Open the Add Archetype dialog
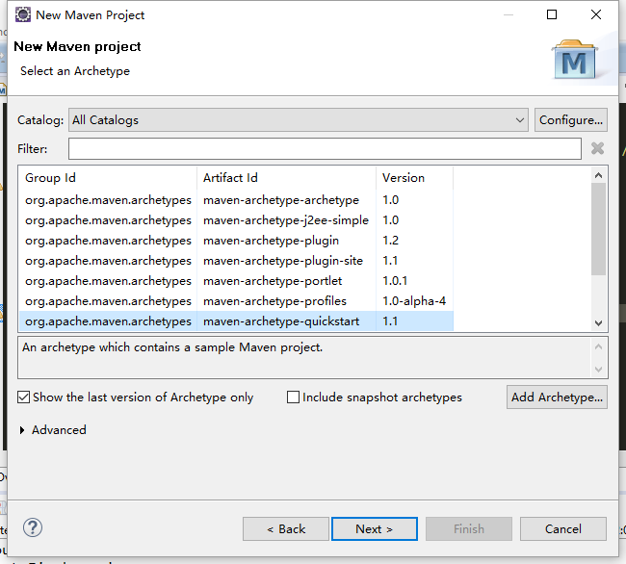 point(557,397)
